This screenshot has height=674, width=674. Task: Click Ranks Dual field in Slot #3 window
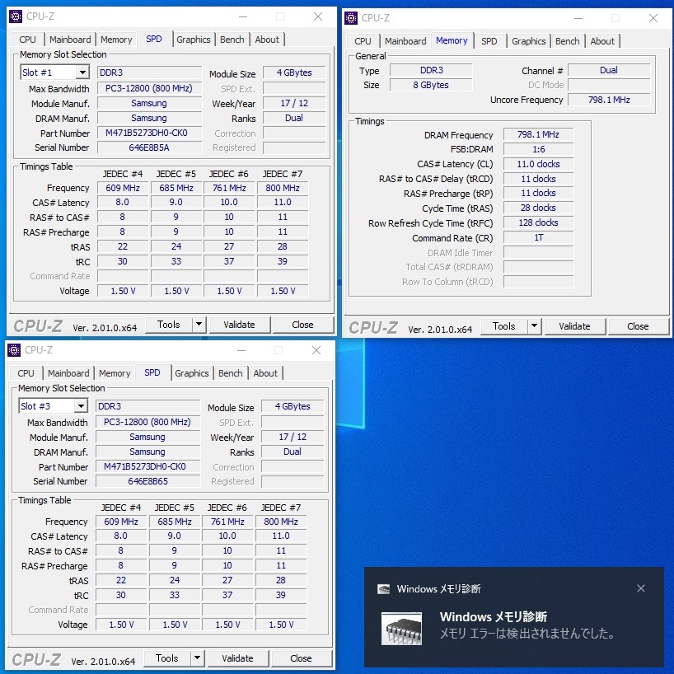(x=293, y=452)
